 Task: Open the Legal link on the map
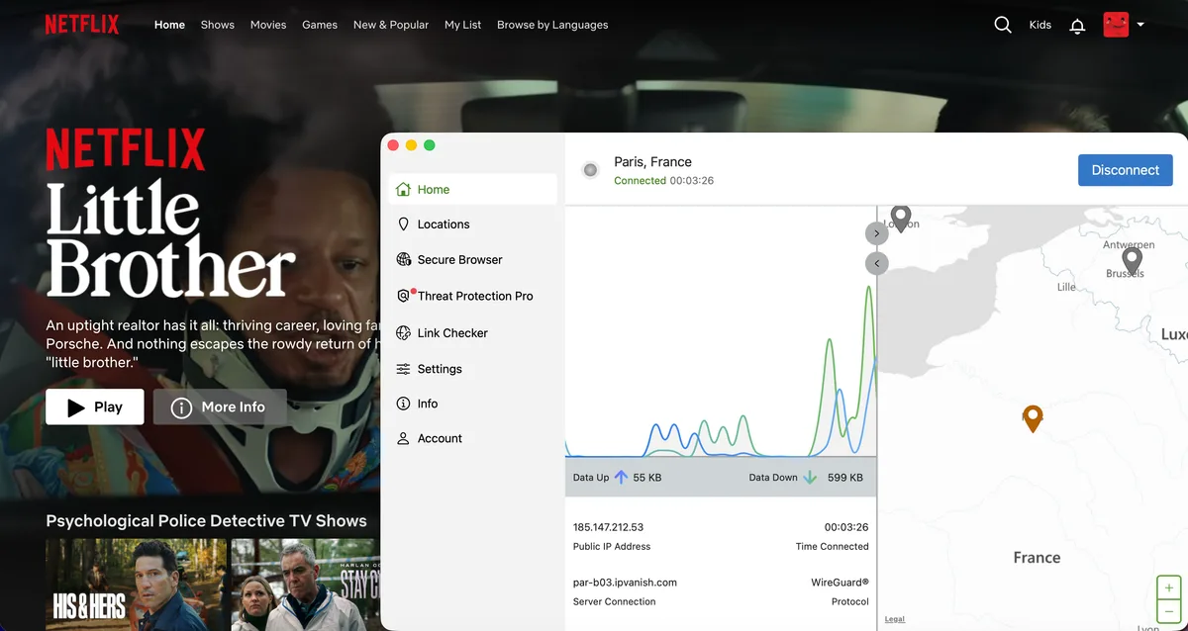pos(895,619)
